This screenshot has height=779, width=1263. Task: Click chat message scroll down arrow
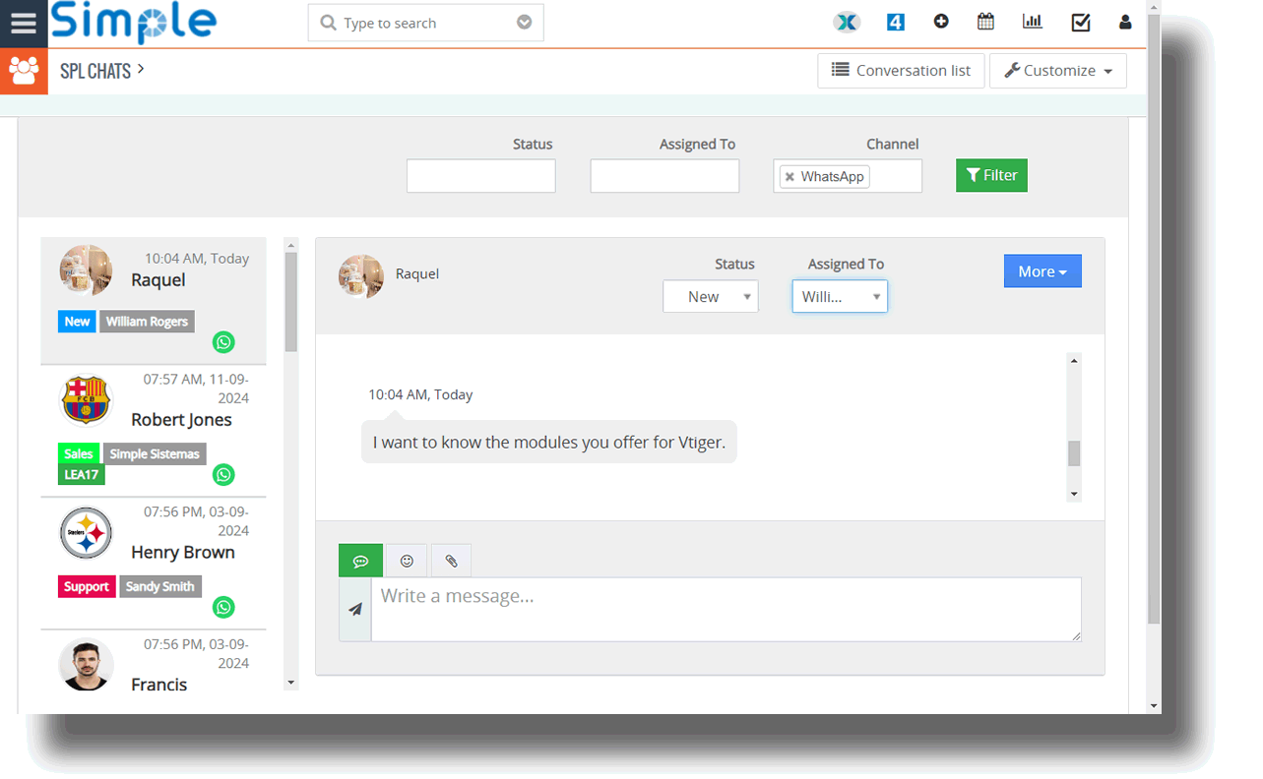(1074, 494)
